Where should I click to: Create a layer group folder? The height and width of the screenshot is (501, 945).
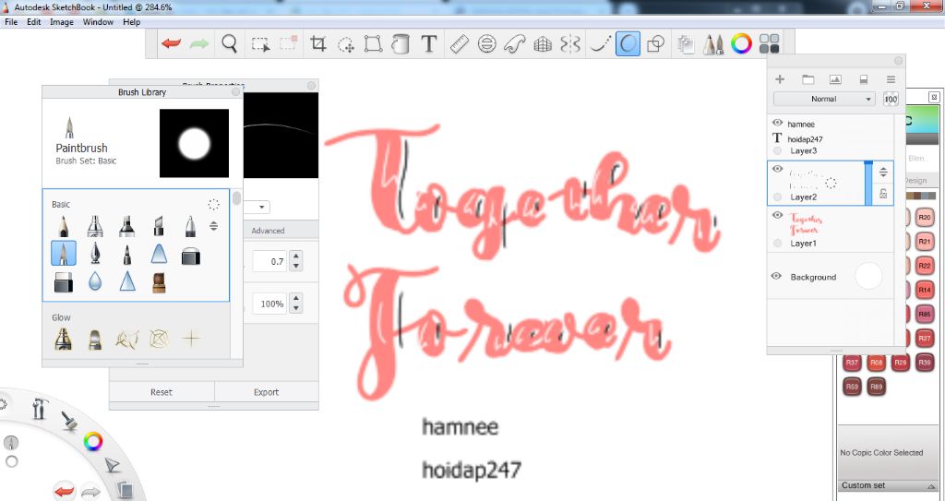click(x=808, y=79)
